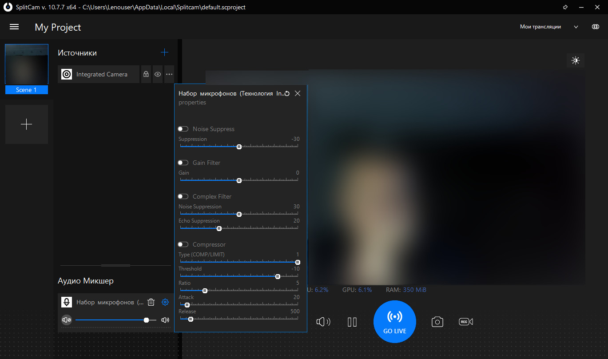
Task: Hide Integrated Camera using eye icon
Action: tap(158, 74)
